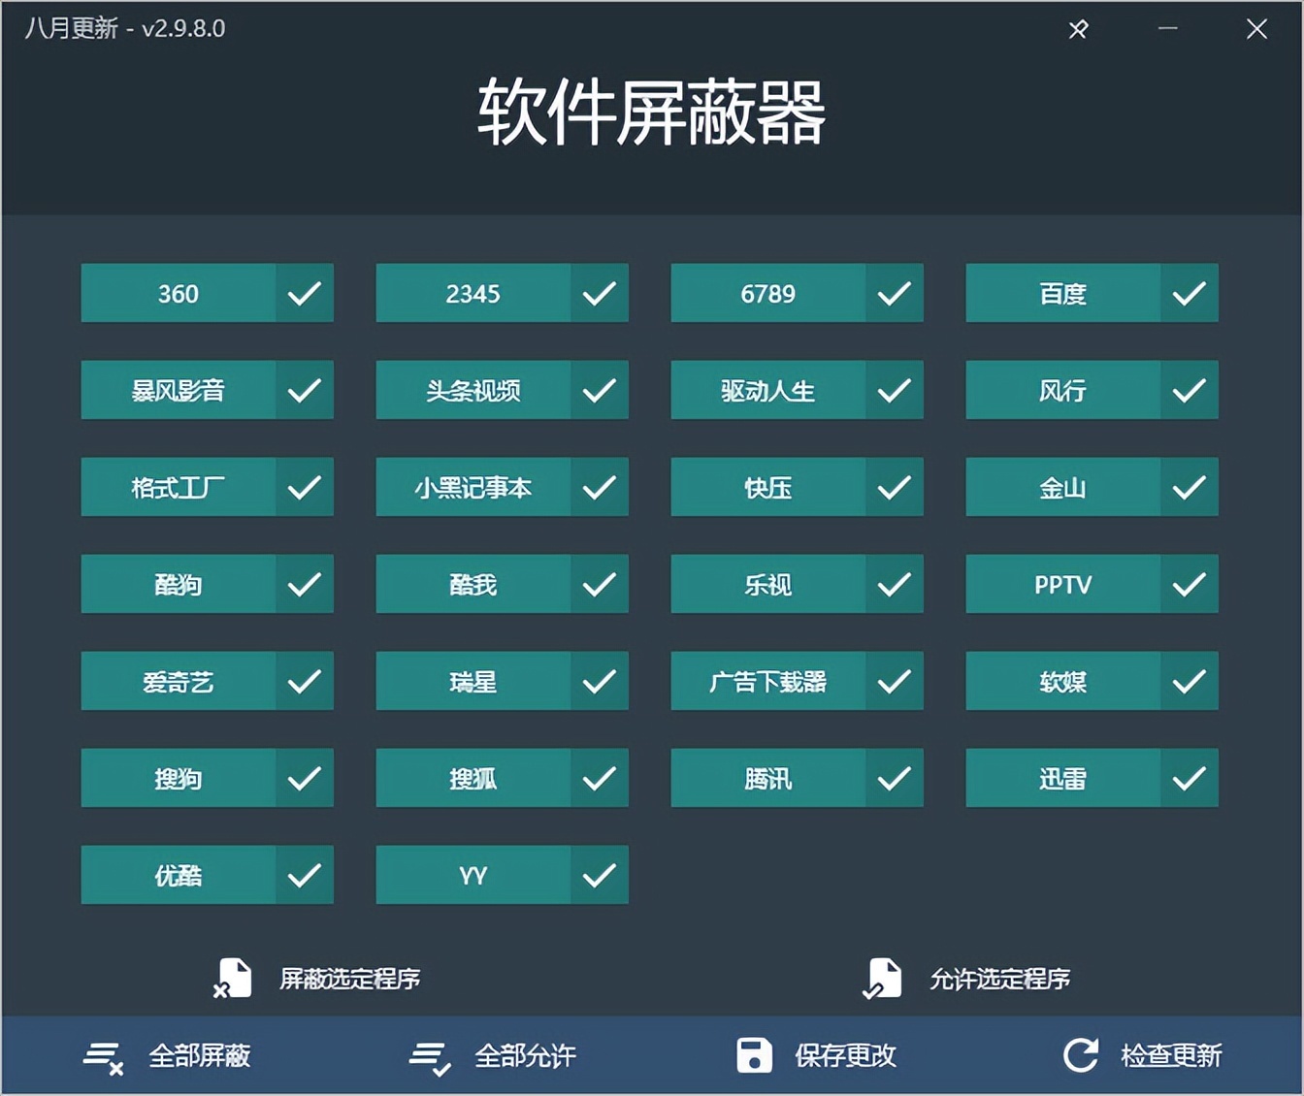Toggle the 腾讯 checkmark off
1304x1096 pixels.
click(x=894, y=778)
